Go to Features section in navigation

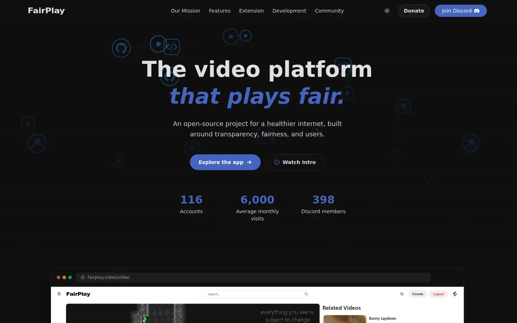[x=220, y=11]
